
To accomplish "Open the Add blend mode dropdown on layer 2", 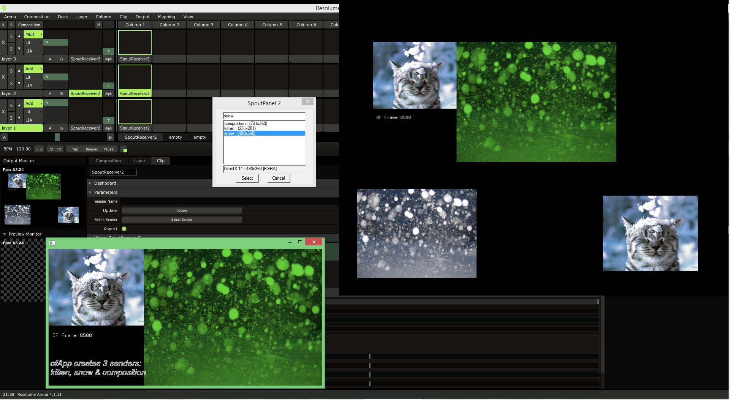I will 33,69.
